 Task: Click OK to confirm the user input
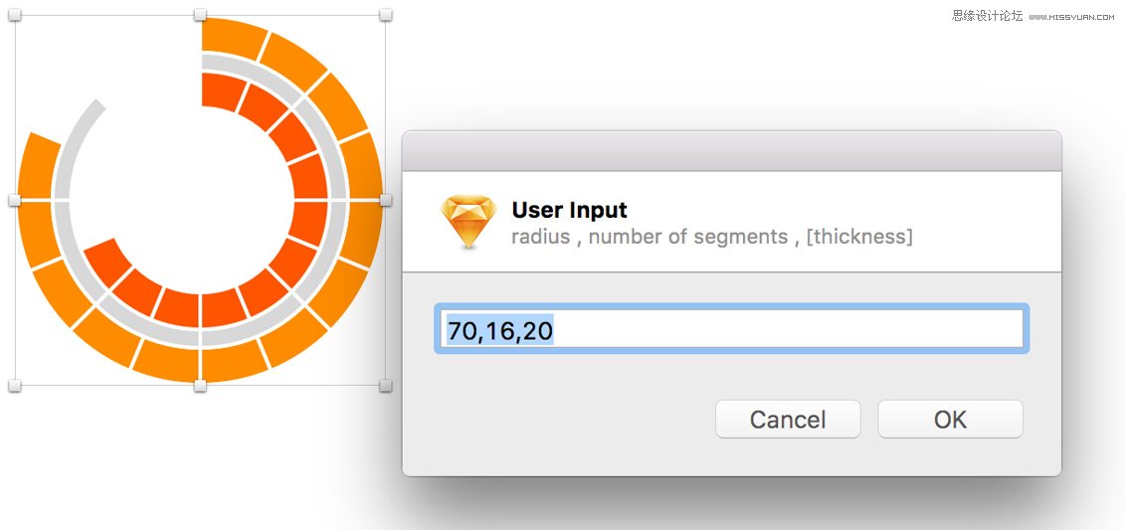click(950, 420)
